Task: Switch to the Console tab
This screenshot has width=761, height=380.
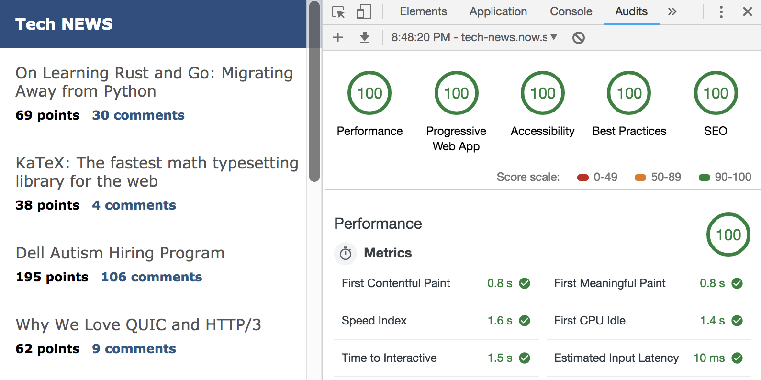Action: [571, 12]
